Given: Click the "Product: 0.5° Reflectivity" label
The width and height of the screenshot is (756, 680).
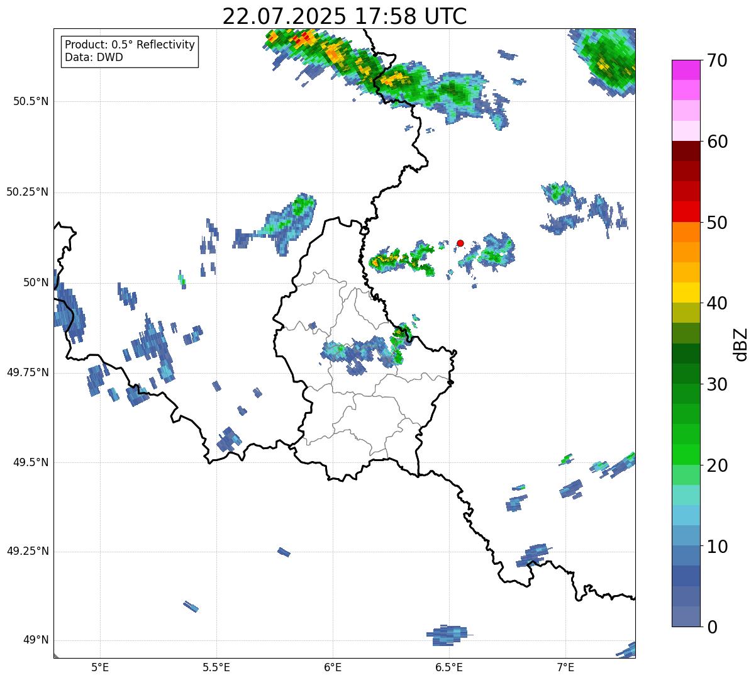Looking at the screenshot, I should pos(130,45).
